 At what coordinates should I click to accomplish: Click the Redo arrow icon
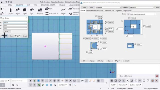coord(9,2)
